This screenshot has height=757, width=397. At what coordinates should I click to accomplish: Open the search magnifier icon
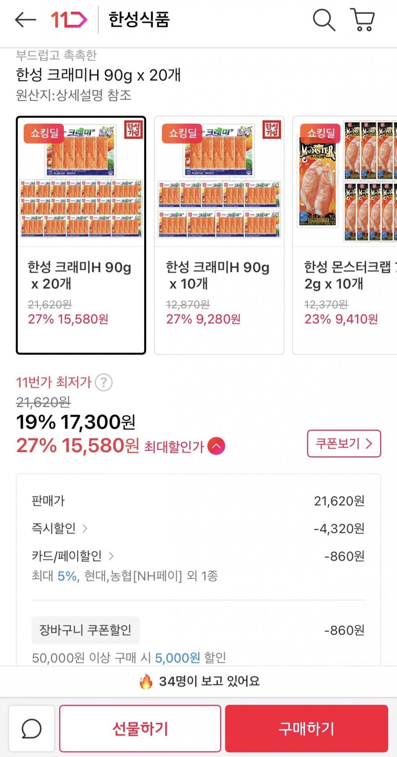[324, 20]
